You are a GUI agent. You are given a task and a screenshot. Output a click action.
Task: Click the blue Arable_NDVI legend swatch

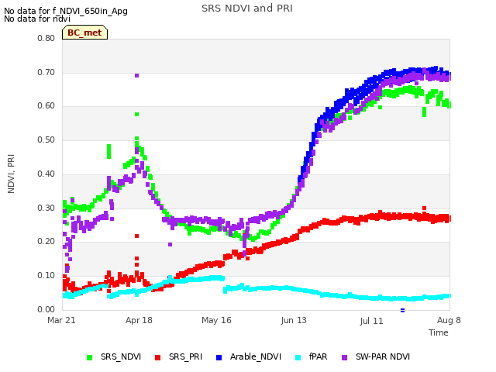[x=219, y=357]
